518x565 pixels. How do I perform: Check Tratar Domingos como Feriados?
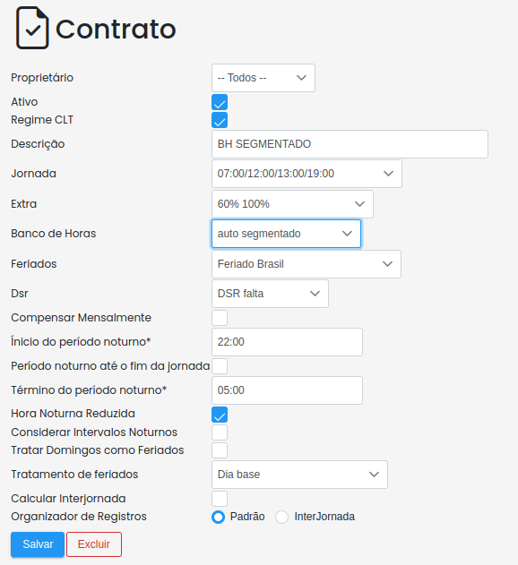tap(220, 450)
